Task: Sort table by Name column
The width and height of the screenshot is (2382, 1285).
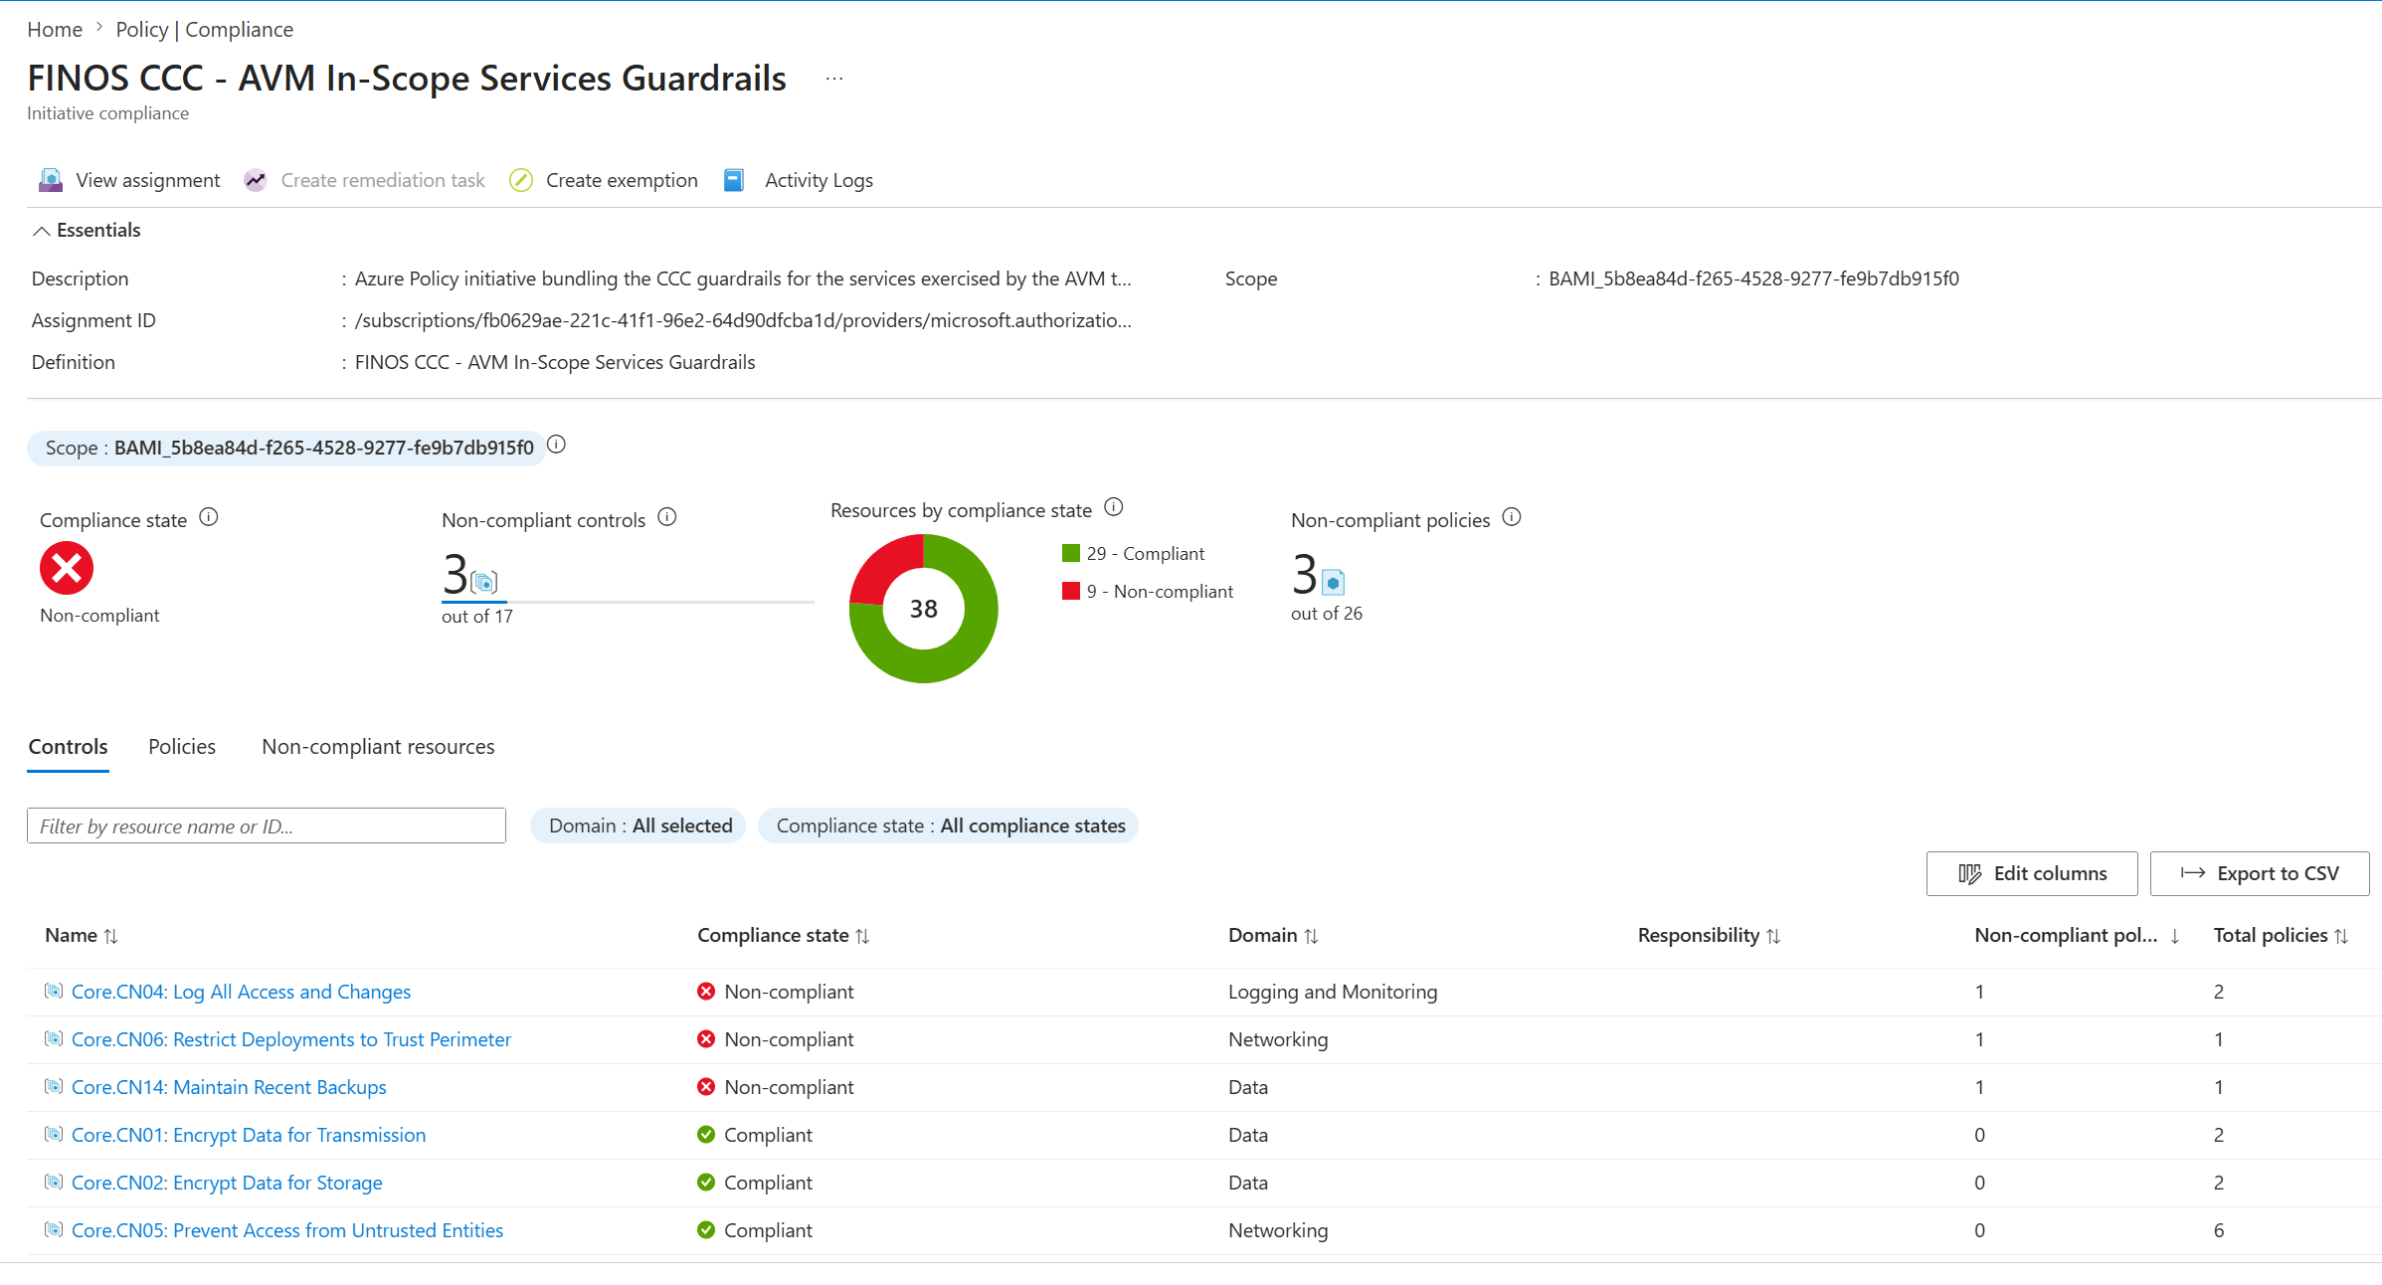Action: (82, 936)
